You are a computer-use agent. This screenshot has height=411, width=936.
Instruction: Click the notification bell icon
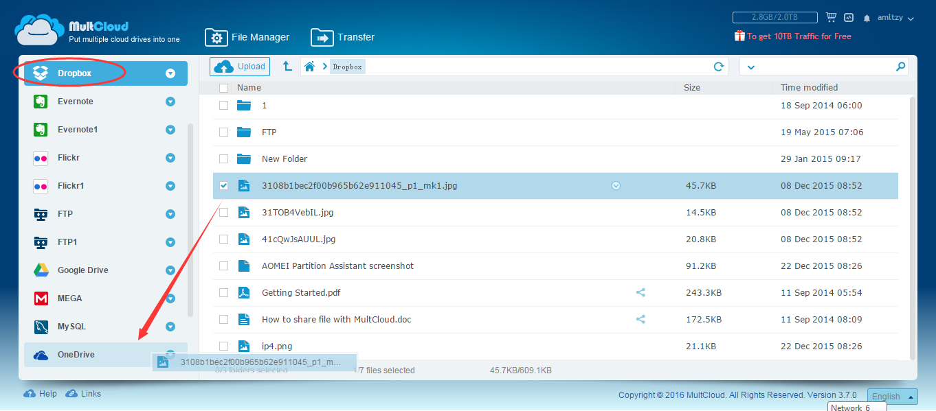click(867, 18)
